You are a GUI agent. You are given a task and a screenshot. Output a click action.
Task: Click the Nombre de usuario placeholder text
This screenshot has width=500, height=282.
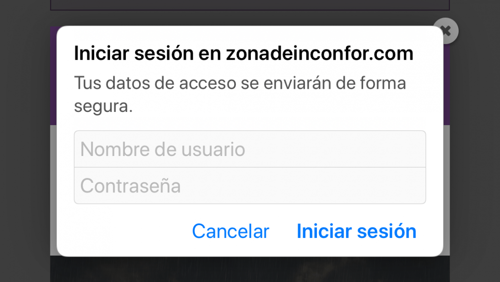coord(163,149)
